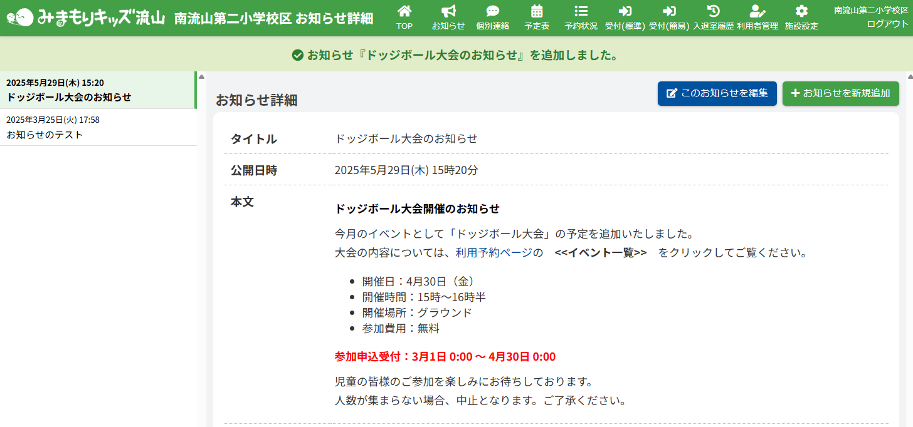
Task: Click sidebar list scroll-up arrow
Action: click(202, 77)
